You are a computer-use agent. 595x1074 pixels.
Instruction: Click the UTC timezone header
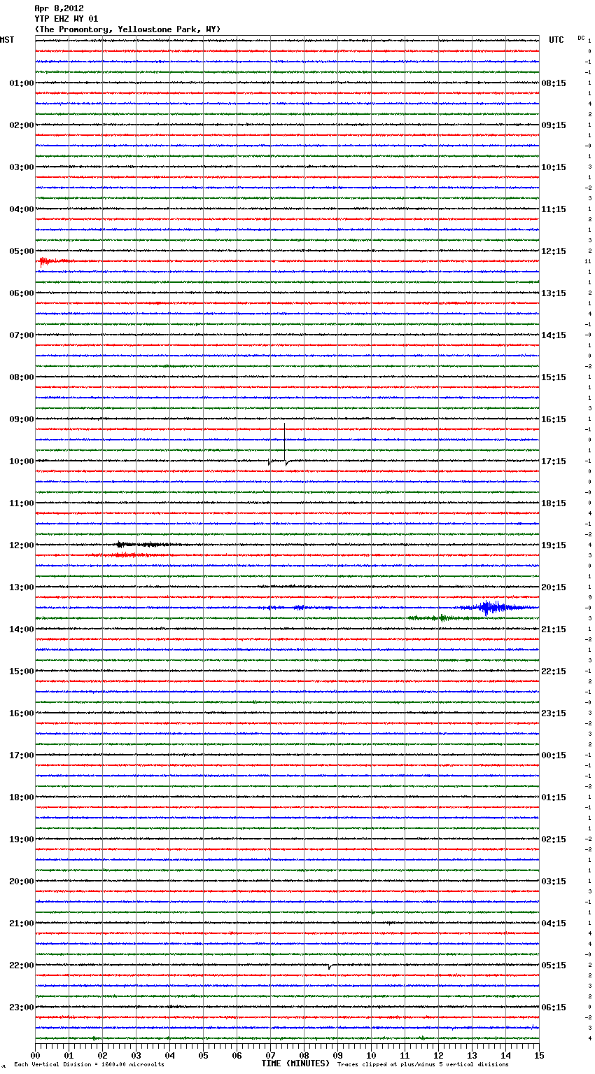[x=556, y=40]
